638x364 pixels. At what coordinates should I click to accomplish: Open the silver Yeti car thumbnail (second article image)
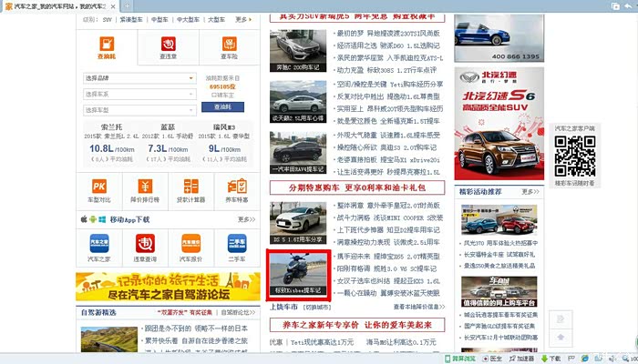tap(298, 102)
